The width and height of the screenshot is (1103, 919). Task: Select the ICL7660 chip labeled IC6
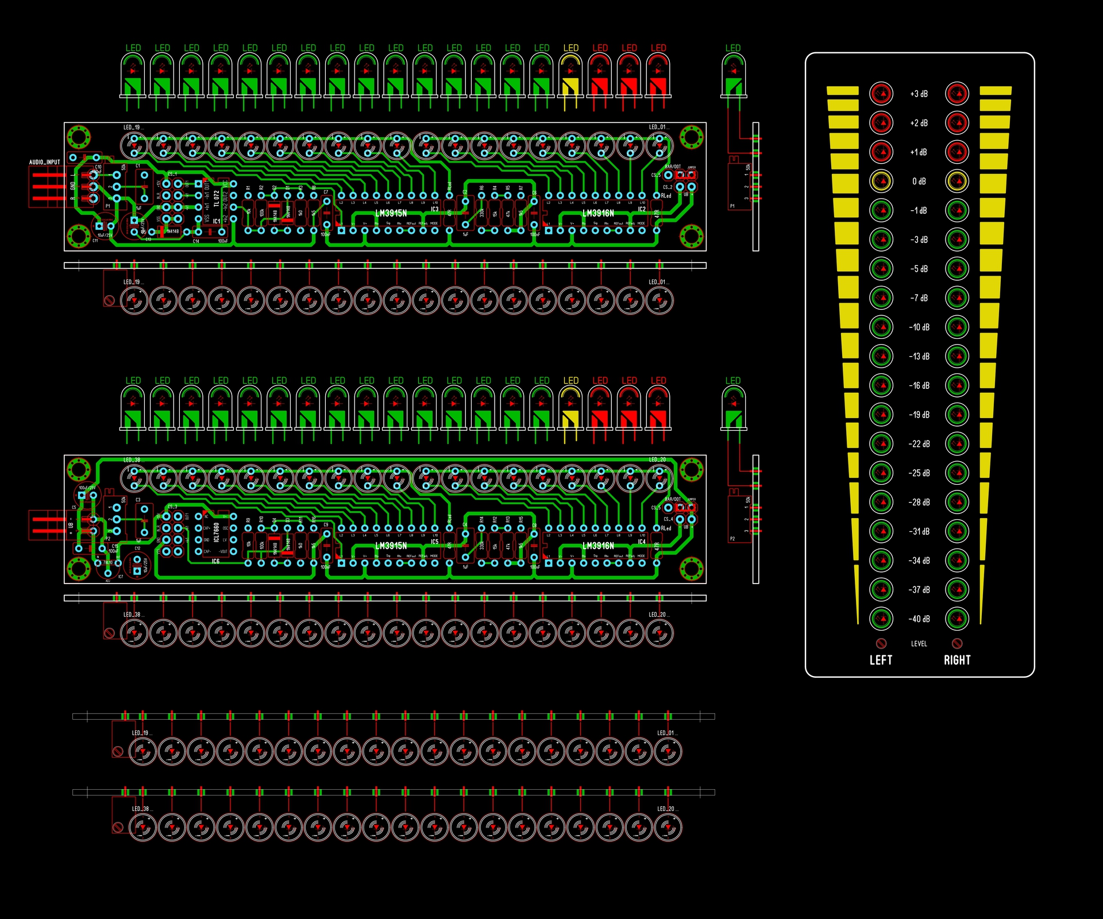pos(215,533)
